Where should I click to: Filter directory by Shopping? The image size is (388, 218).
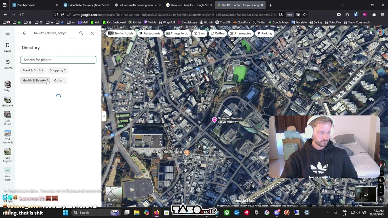click(58, 70)
